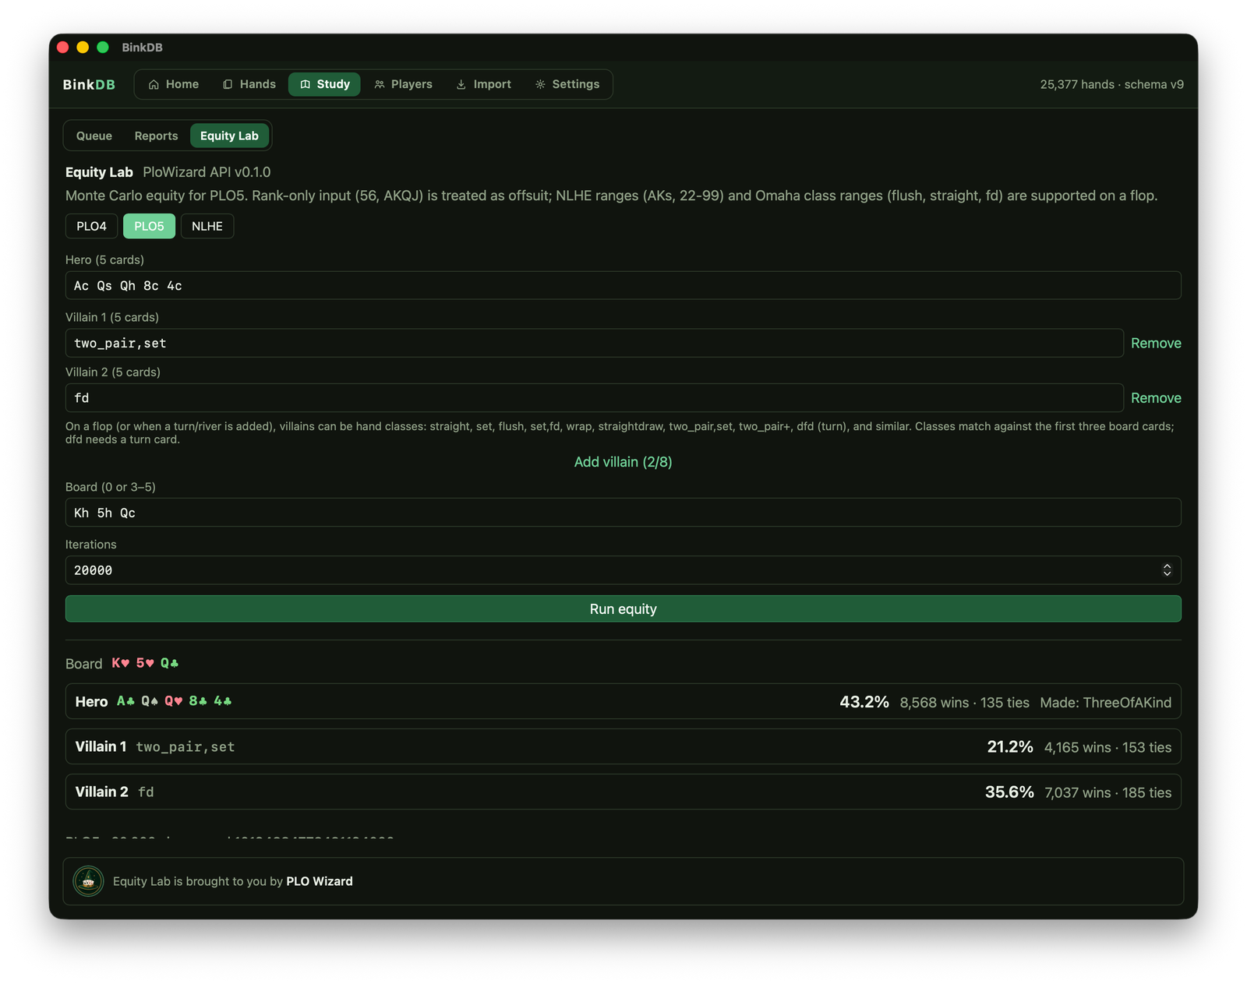The width and height of the screenshot is (1247, 984).
Task: Click Hero's 43.2% equity value
Action: point(864,702)
